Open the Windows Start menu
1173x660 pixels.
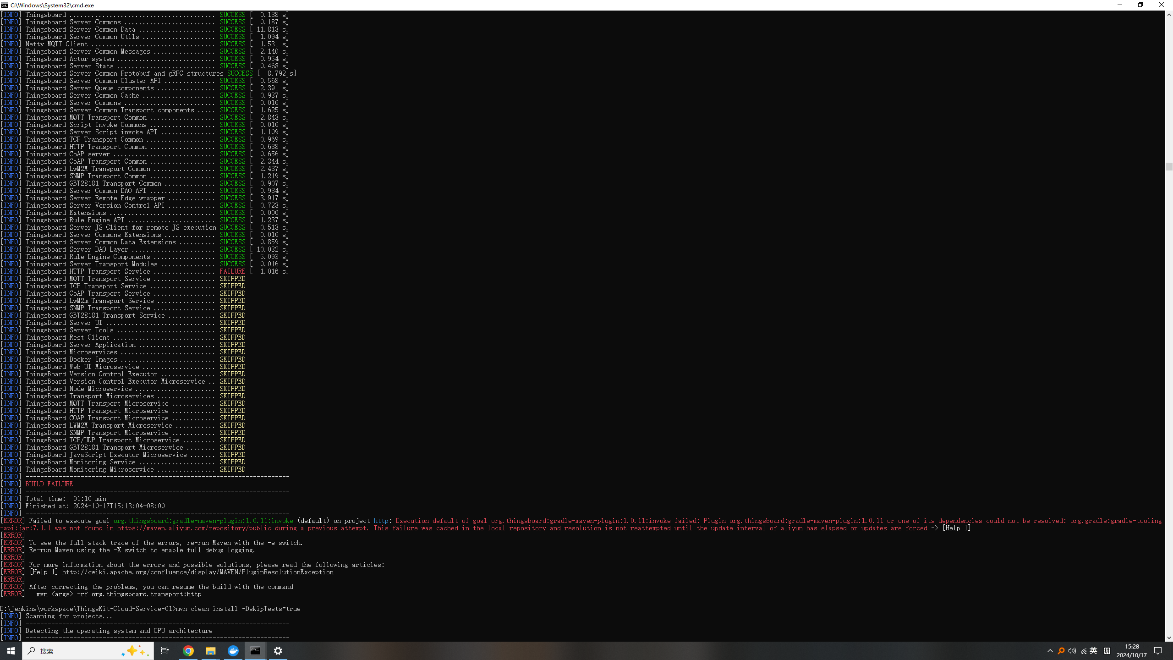tap(11, 651)
